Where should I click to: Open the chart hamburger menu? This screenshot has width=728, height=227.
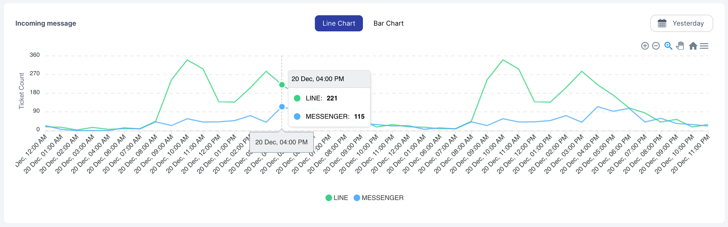704,46
